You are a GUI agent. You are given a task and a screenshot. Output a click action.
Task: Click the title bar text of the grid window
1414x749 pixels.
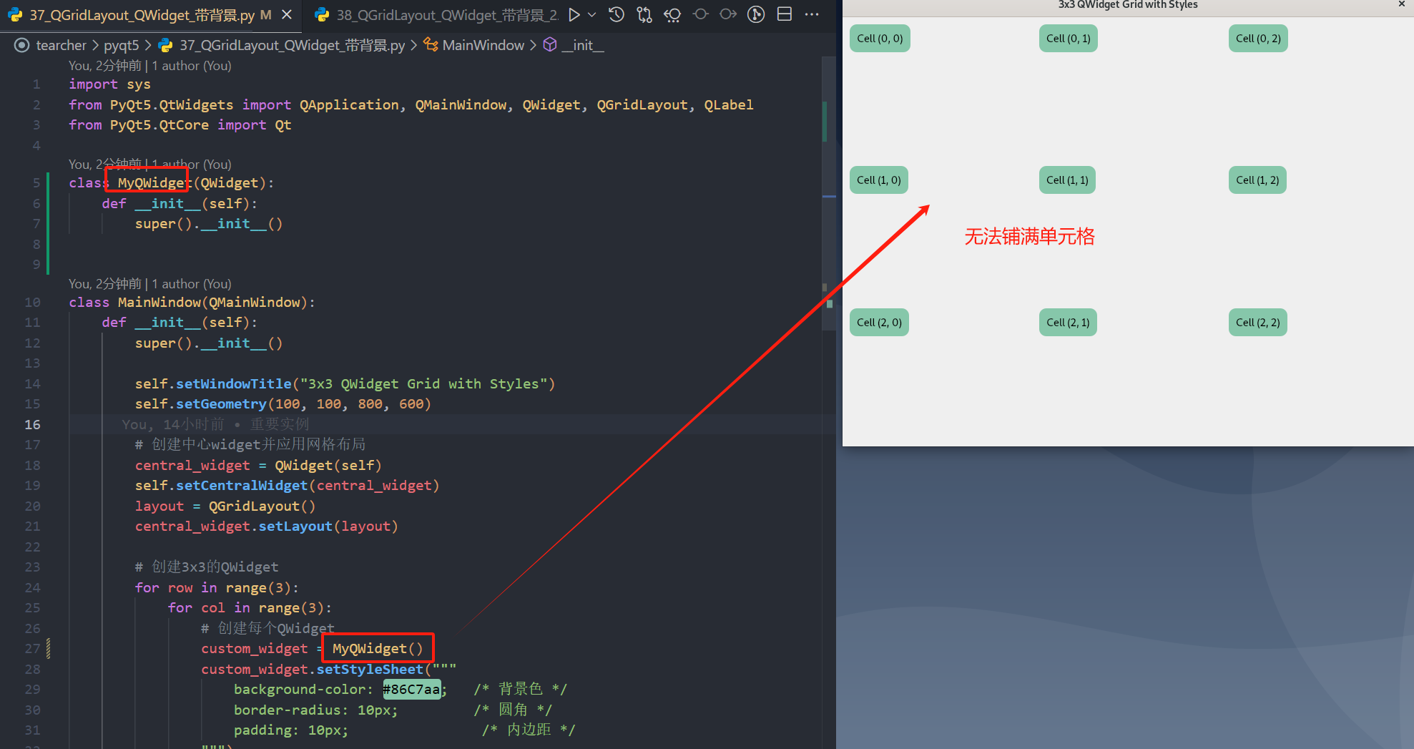(x=1128, y=5)
